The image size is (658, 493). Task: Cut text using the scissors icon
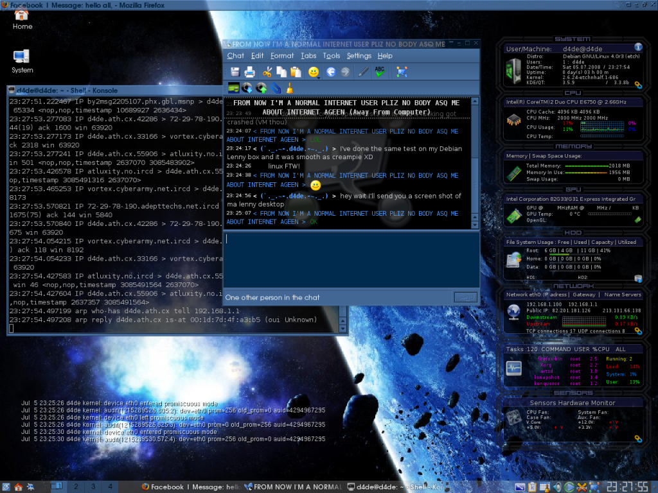(267, 72)
